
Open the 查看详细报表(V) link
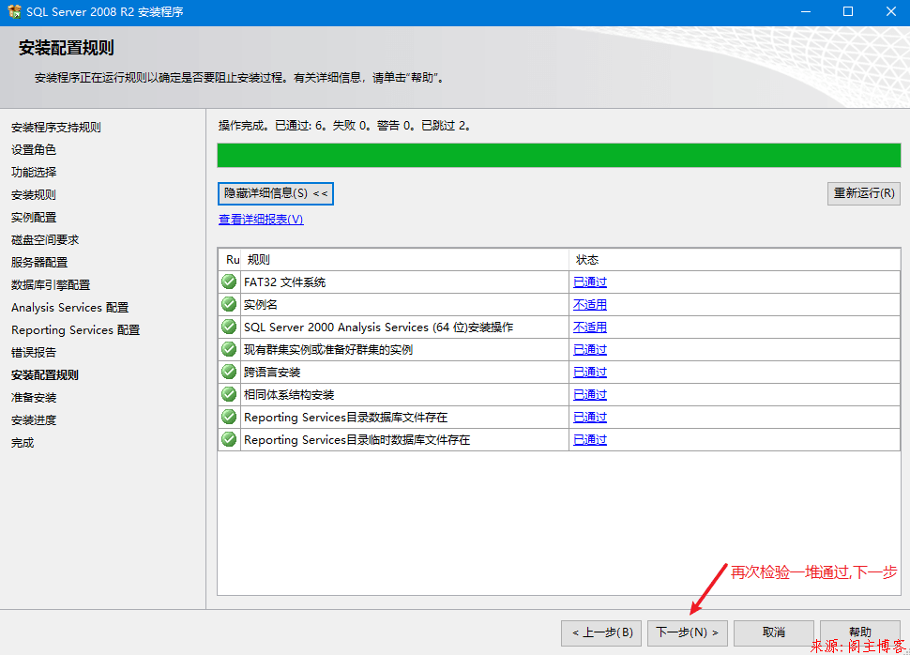(261, 220)
